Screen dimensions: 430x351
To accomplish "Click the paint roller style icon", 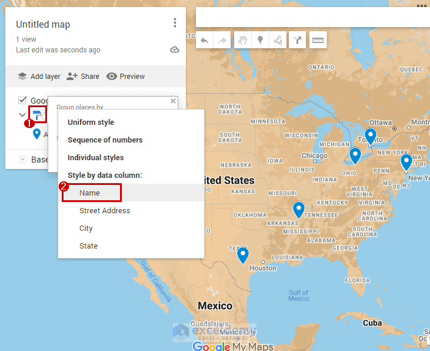I will pyautogui.click(x=37, y=114).
